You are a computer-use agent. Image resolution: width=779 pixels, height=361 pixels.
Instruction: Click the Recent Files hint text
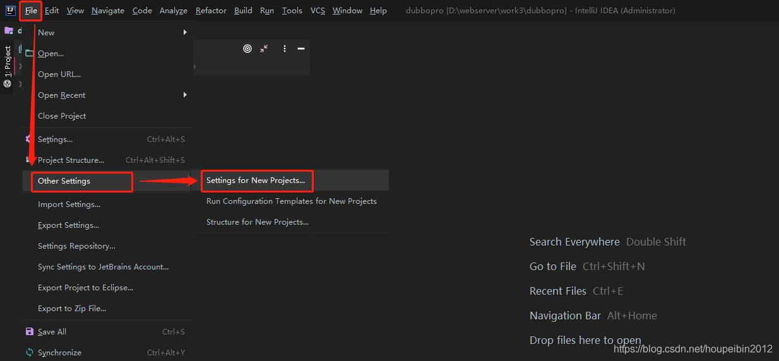point(558,291)
